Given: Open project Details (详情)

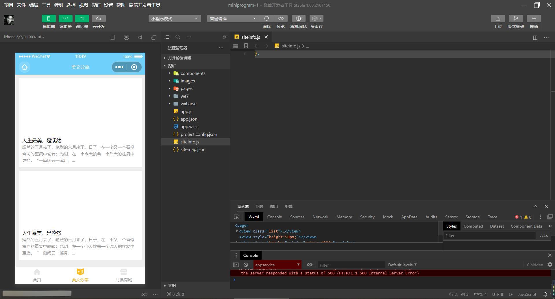Looking at the screenshot, I should (534, 19).
